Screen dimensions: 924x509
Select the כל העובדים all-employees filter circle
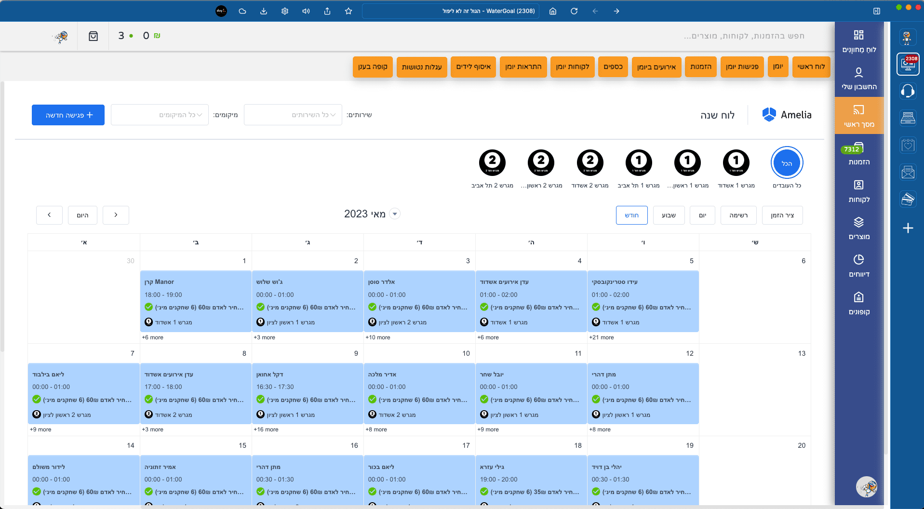click(x=787, y=163)
